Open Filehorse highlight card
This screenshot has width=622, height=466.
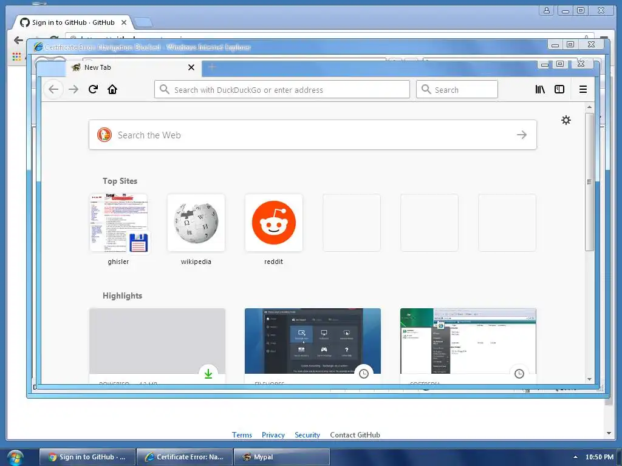click(313, 345)
